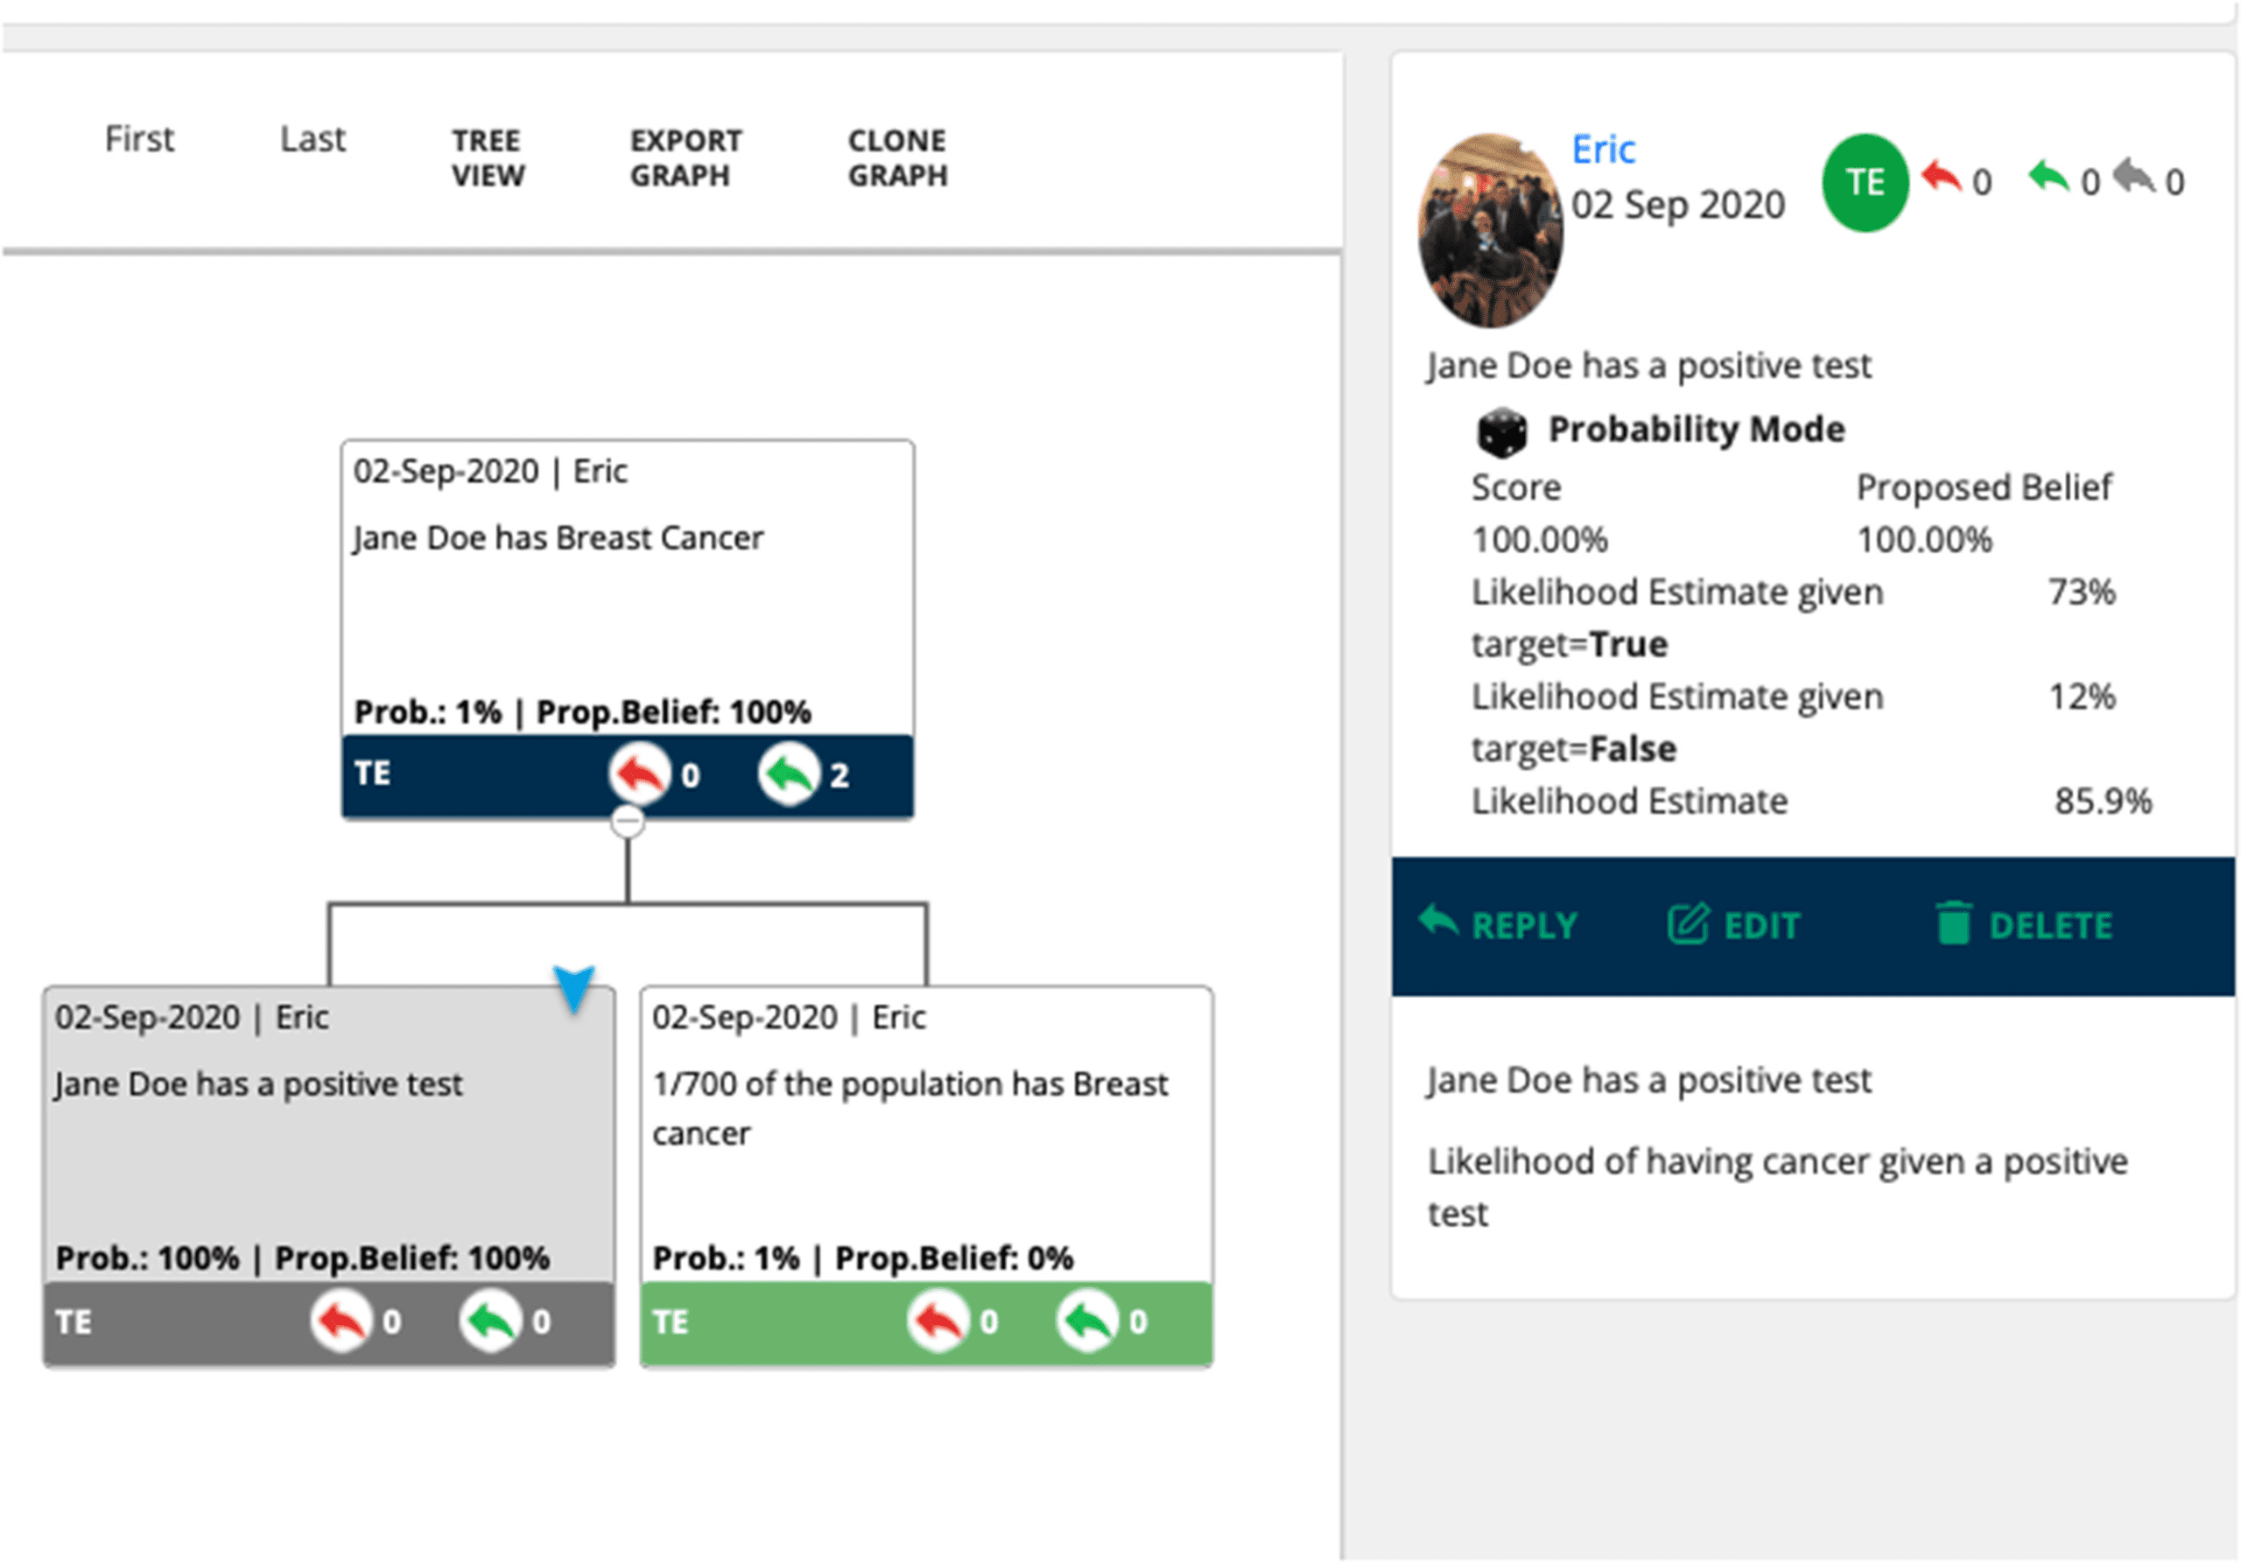Screen dimensions: 2241x1563
Task: Click green arrow counter in details panel header
Action: 2064,180
